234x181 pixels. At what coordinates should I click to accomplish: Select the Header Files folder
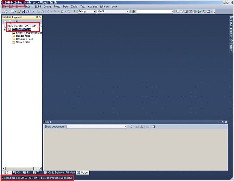point(21,36)
